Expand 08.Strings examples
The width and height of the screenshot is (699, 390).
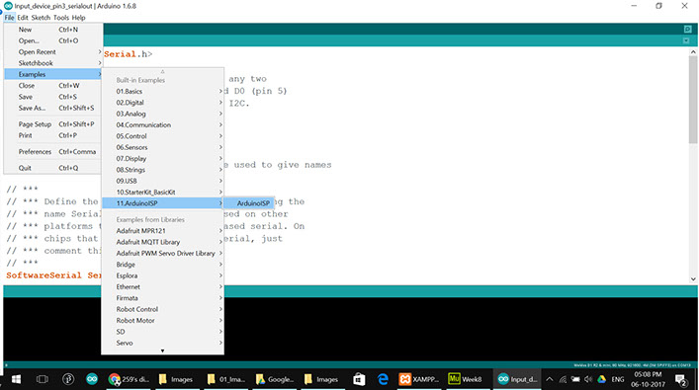tap(163, 170)
